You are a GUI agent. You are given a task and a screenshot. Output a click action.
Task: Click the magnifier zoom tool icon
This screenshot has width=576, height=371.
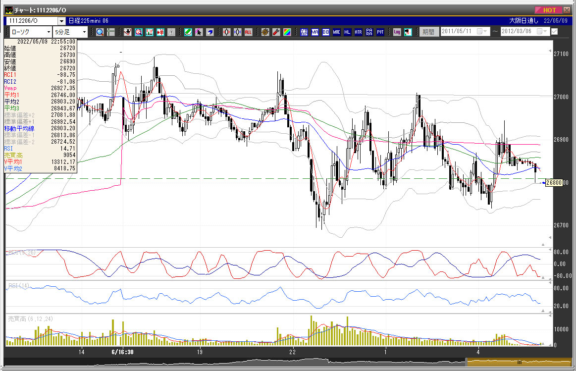click(100, 32)
